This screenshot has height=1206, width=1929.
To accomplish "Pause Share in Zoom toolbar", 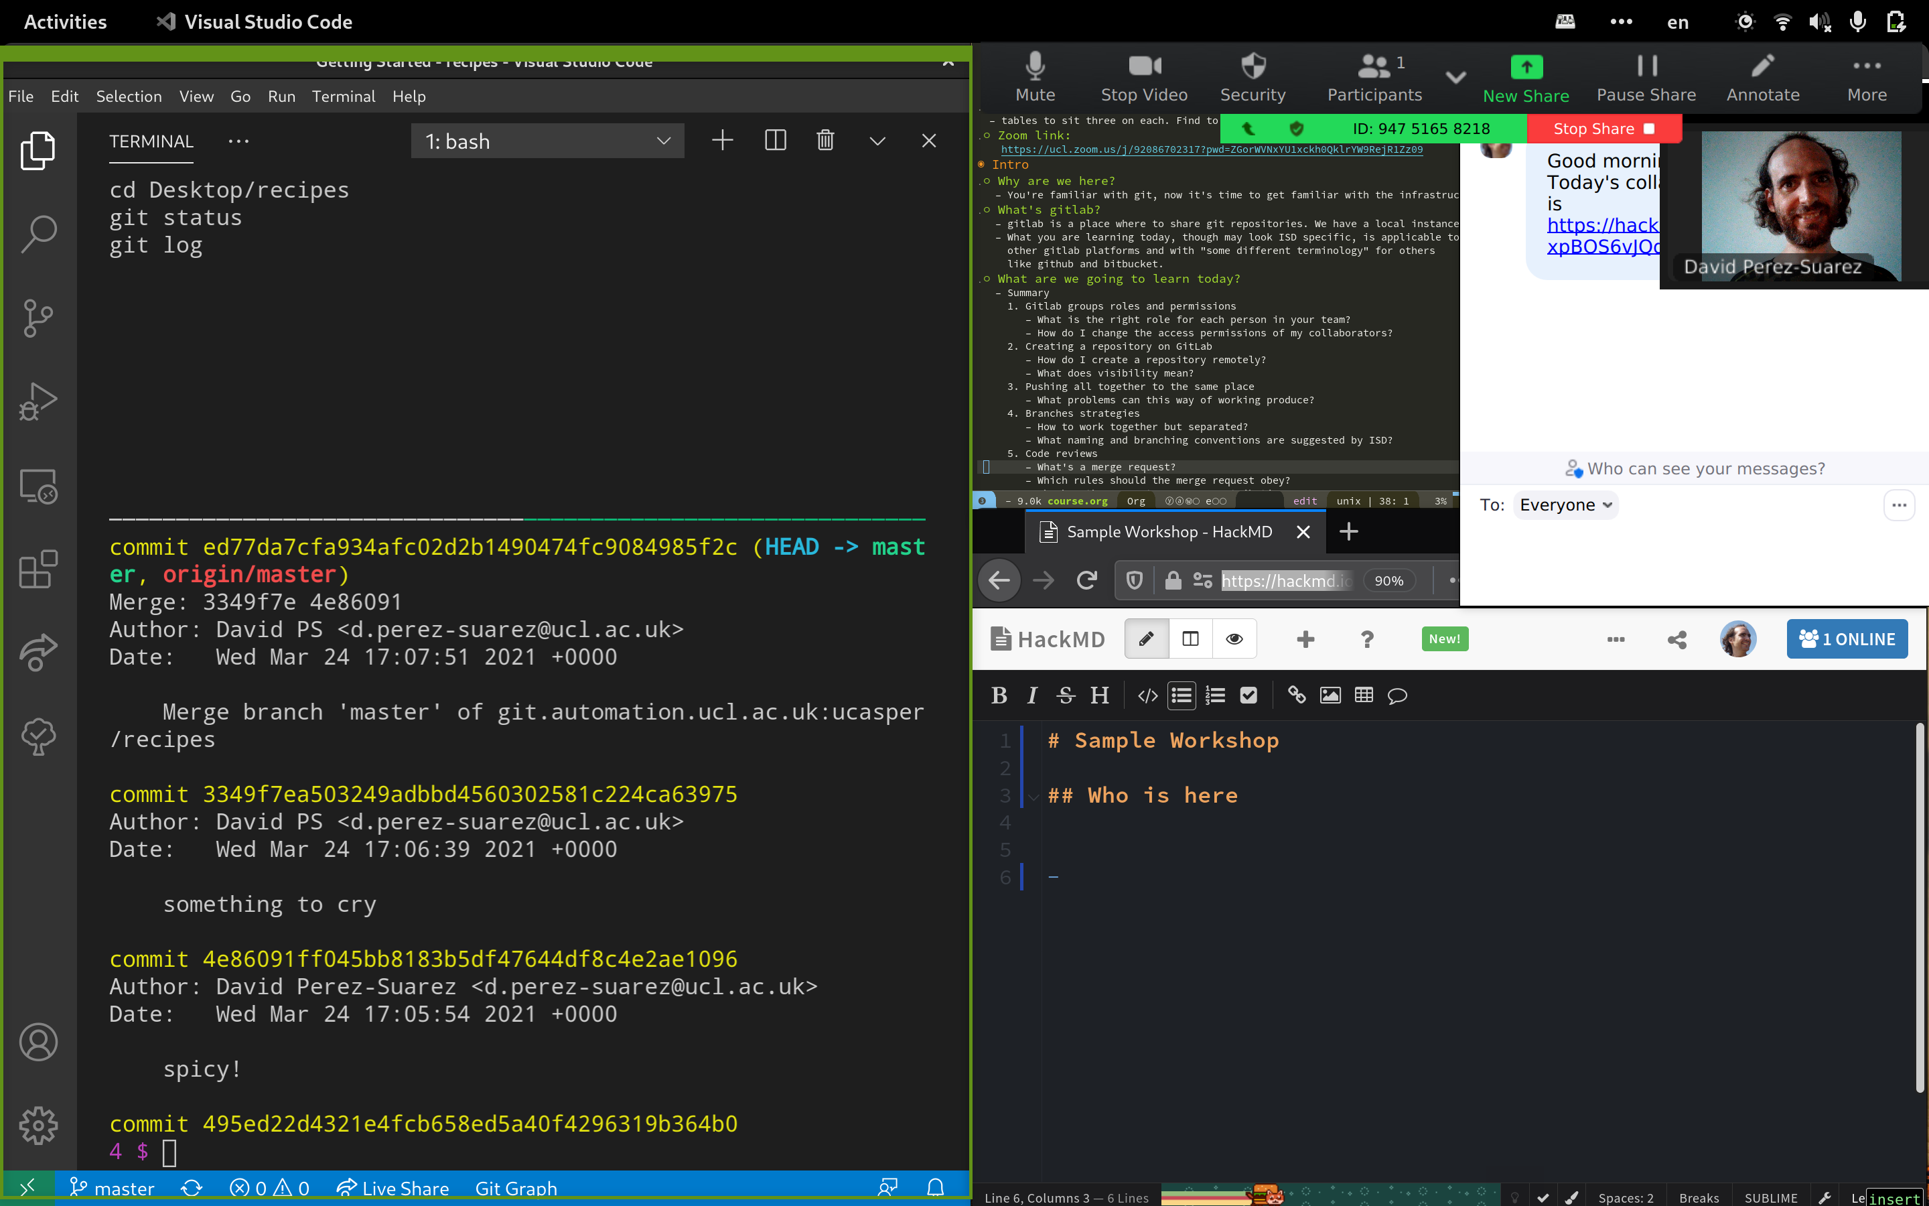I will (1646, 77).
